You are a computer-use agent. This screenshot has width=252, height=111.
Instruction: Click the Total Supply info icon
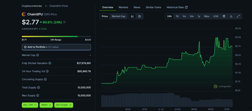(39, 87)
